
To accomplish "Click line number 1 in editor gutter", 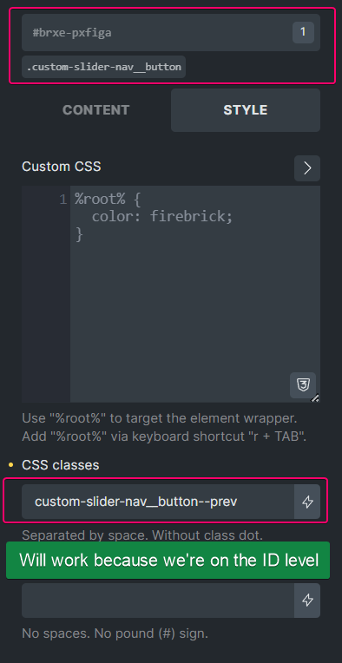I will pyautogui.click(x=63, y=199).
